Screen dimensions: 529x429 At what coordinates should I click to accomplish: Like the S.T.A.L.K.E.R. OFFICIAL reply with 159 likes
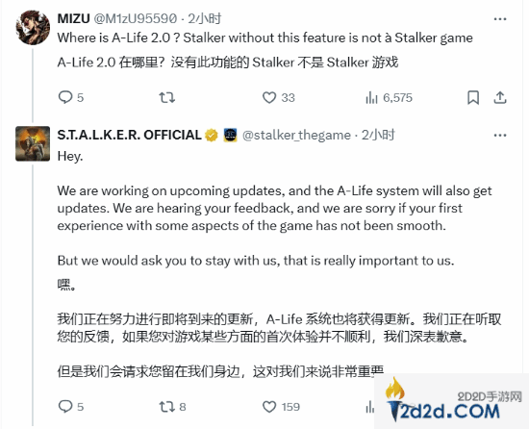coord(269,407)
